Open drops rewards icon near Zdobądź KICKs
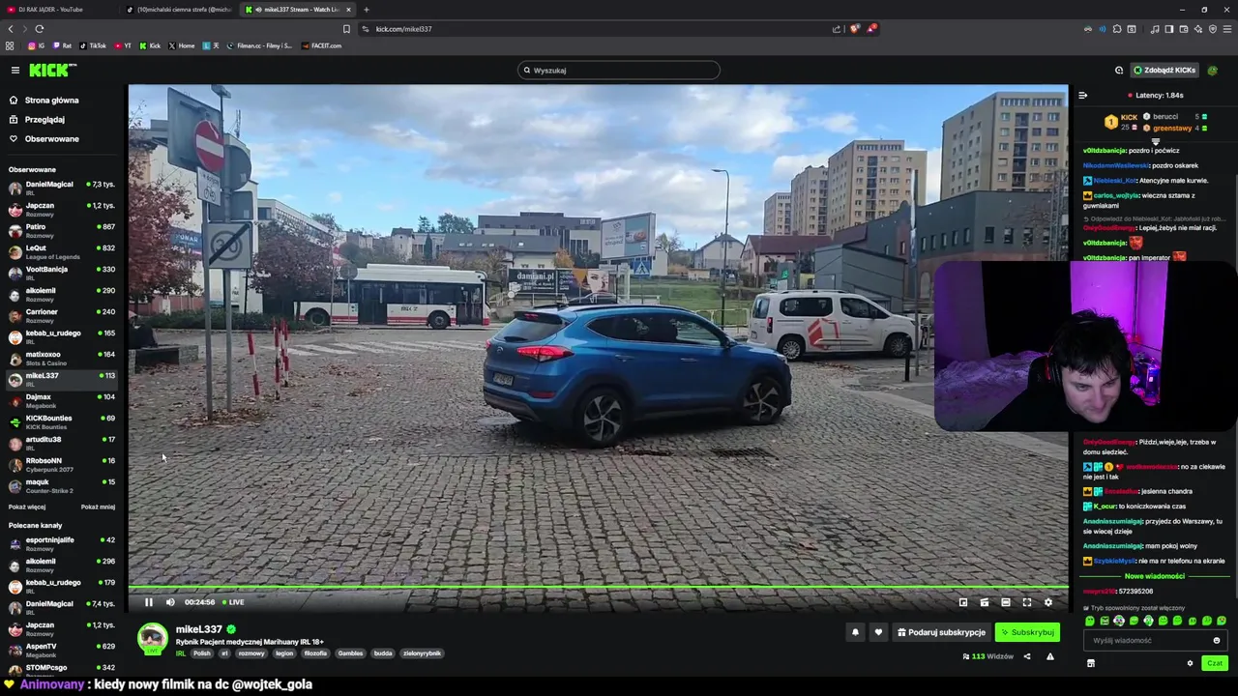 [x=1119, y=70]
